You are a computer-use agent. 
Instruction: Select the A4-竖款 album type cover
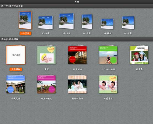pos(87,21)
